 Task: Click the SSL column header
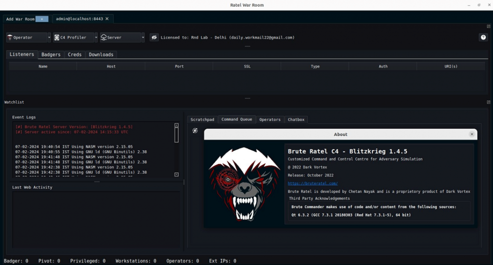point(247,66)
